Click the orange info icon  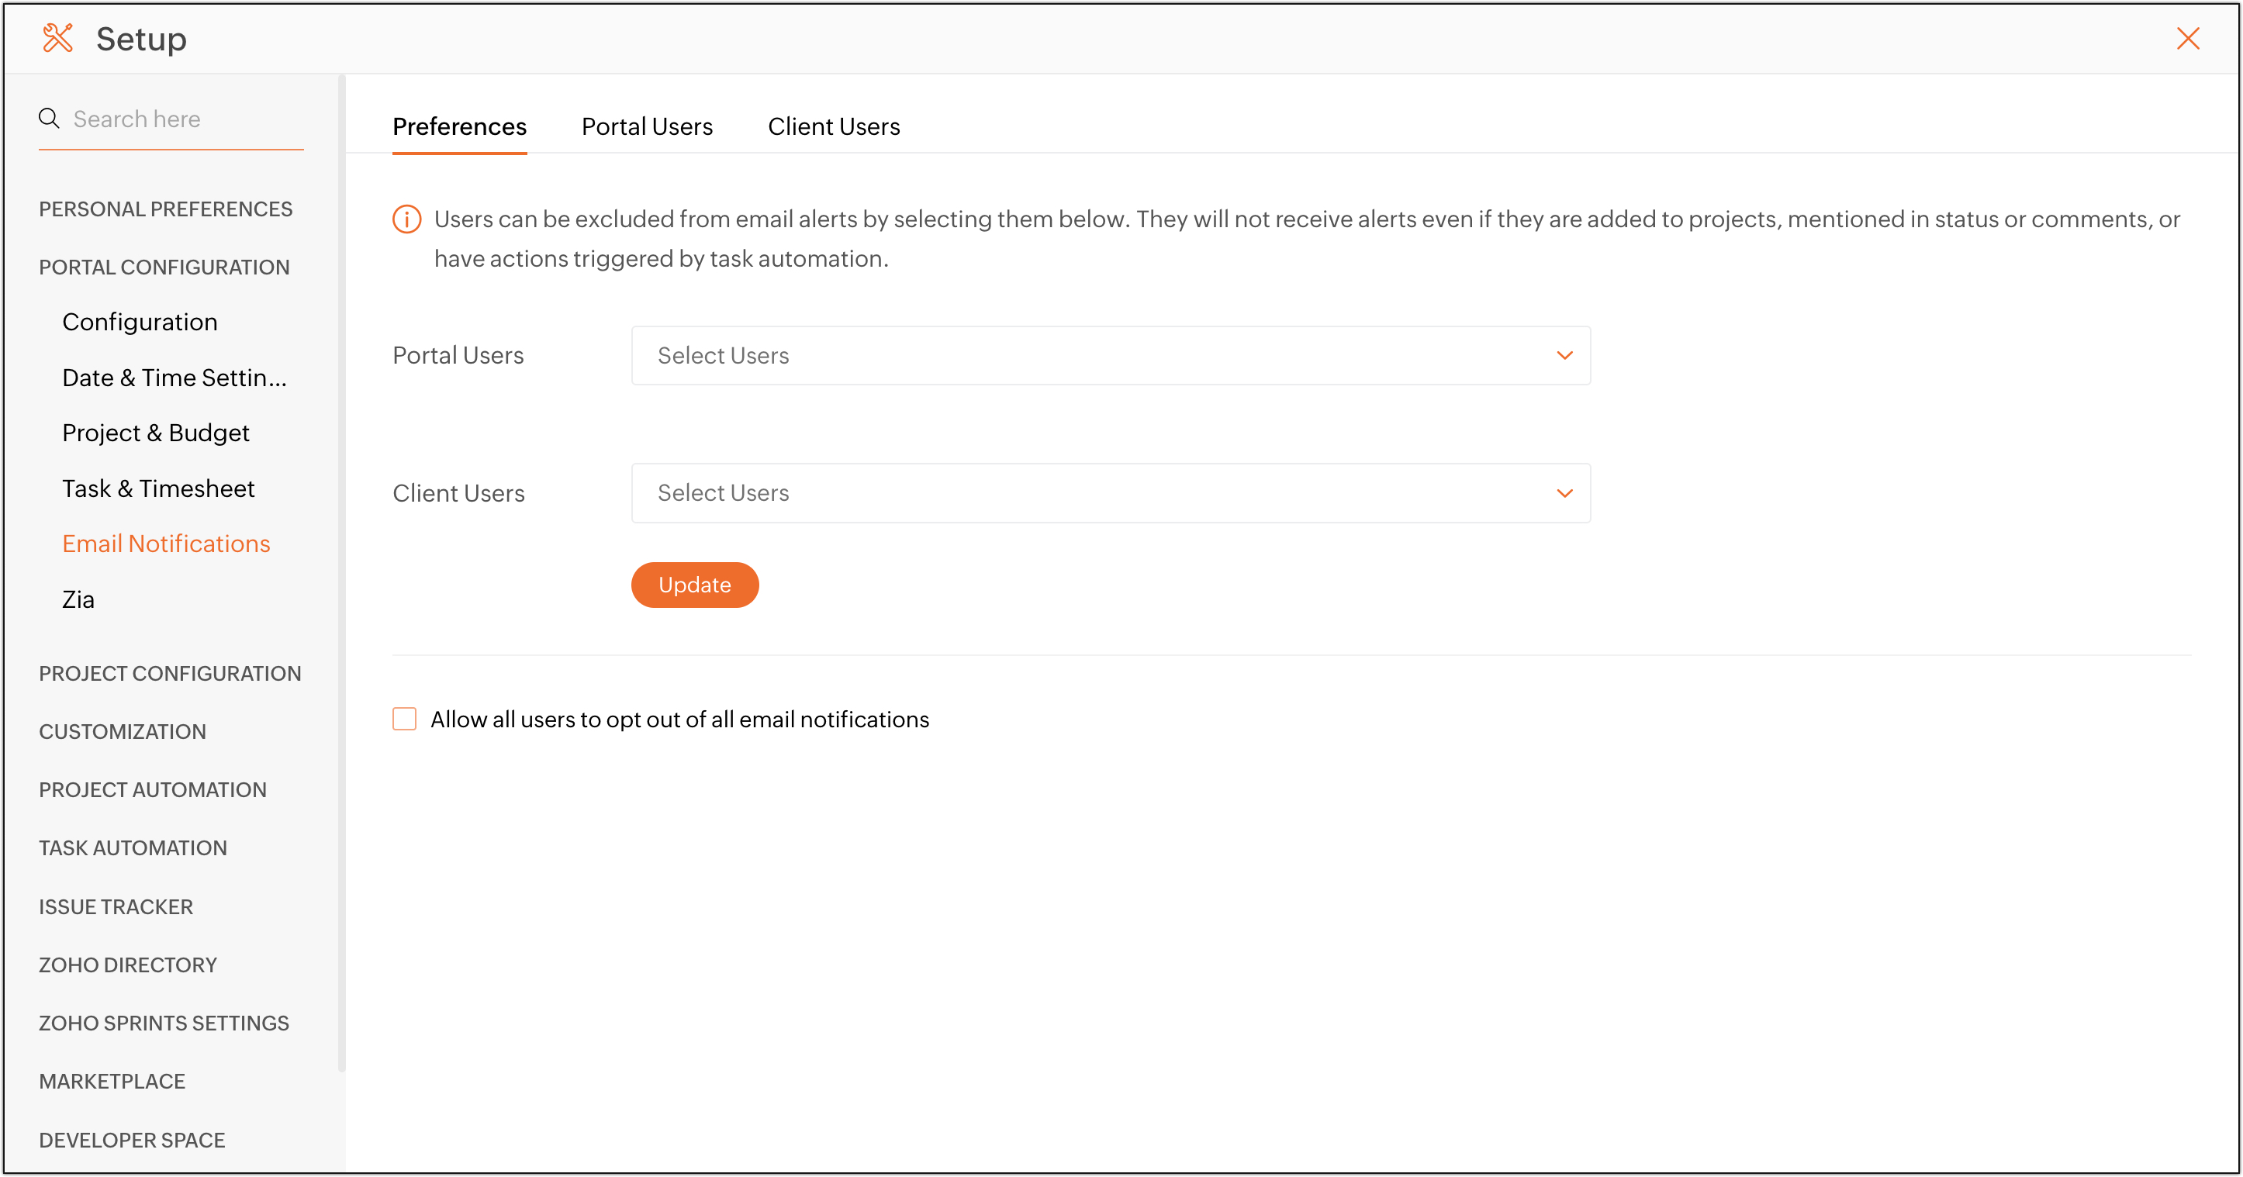coord(406,219)
